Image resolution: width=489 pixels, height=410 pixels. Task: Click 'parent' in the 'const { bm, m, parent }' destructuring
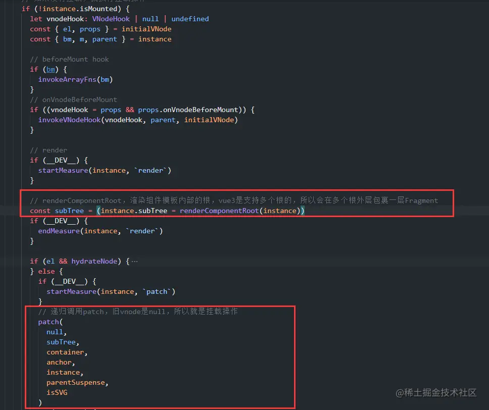(x=105, y=39)
